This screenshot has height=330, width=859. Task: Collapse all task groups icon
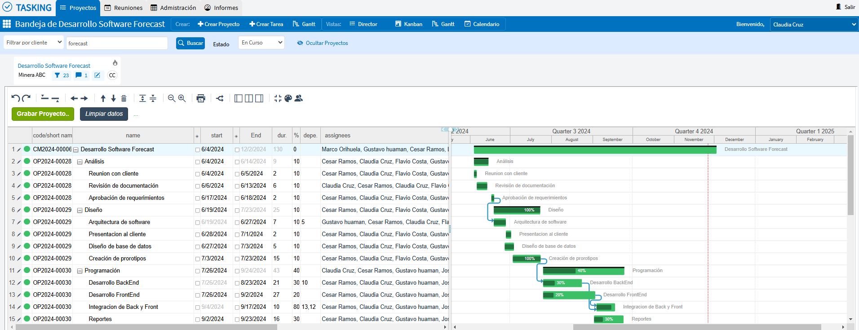[x=153, y=98]
